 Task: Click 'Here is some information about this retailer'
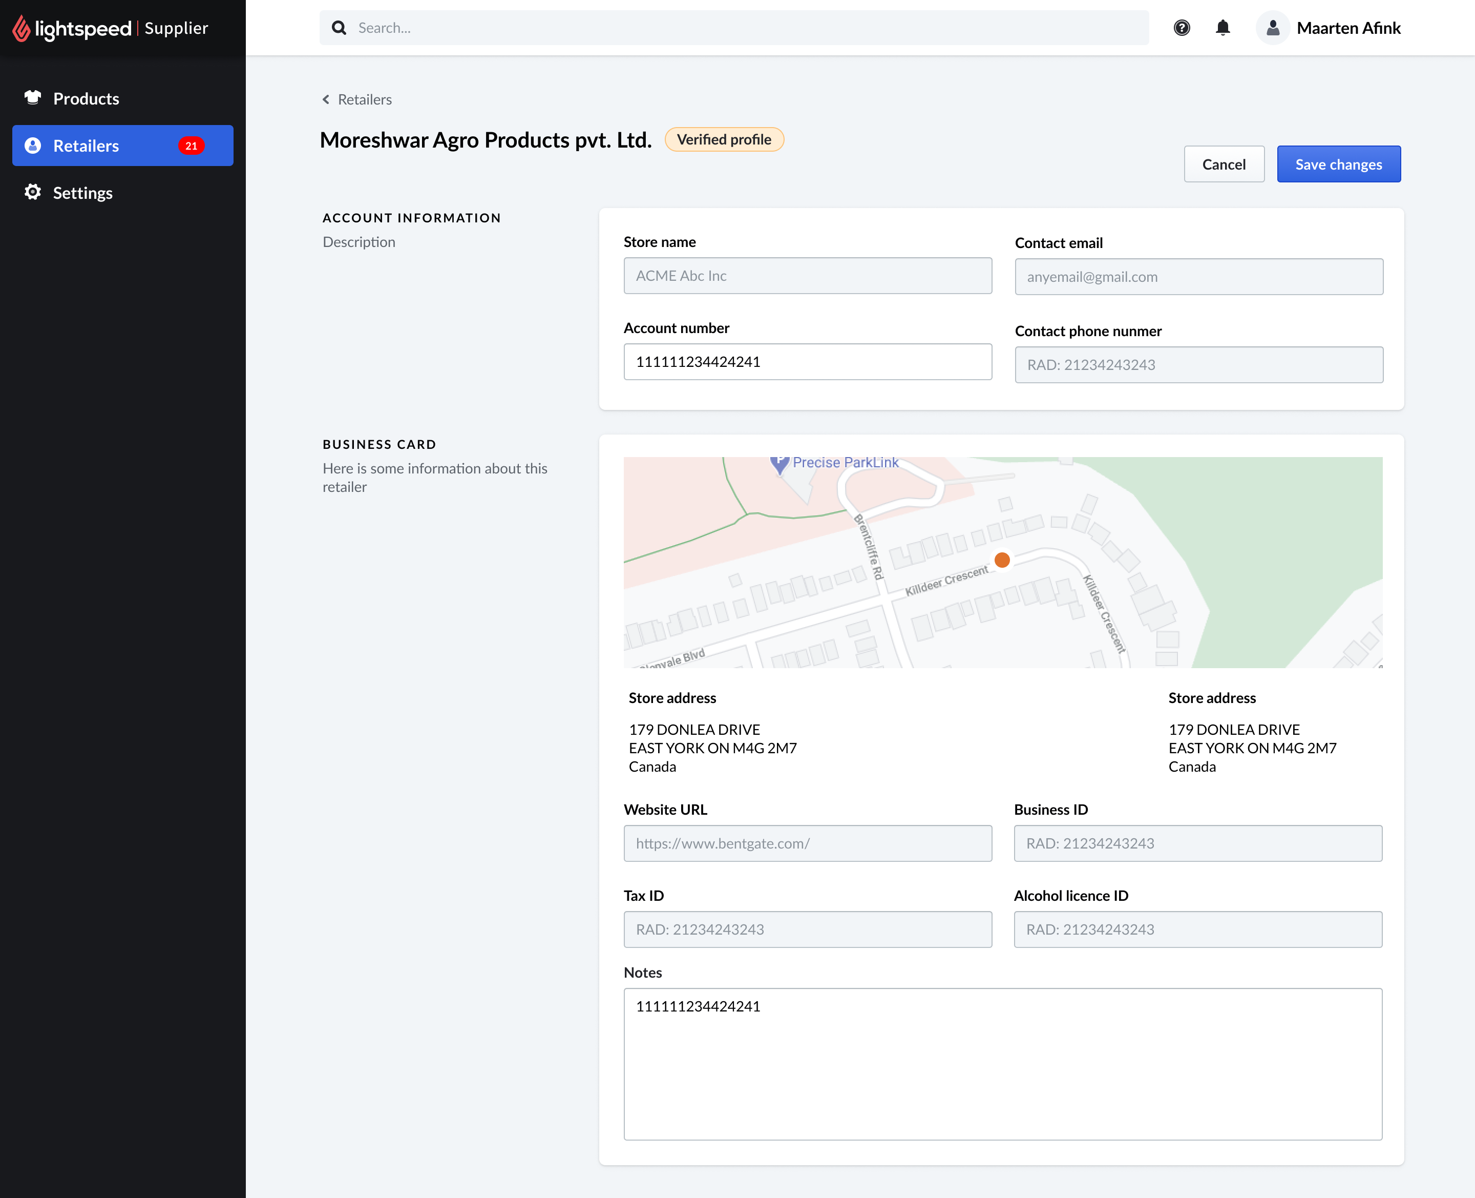coord(434,478)
